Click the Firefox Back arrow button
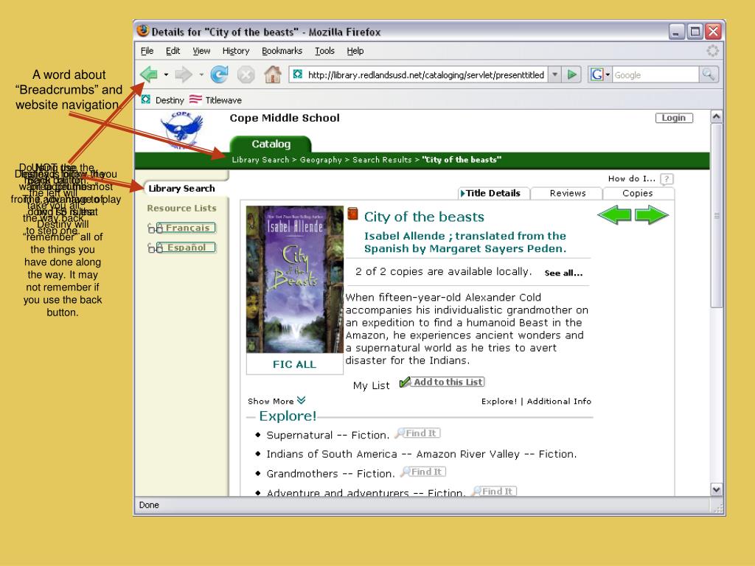Screen dimensions: 755x566 [149, 74]
